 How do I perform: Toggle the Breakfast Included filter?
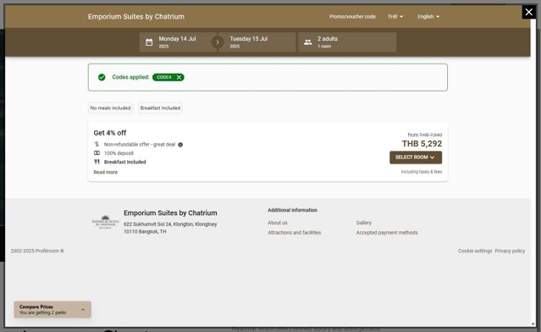click(x=160, y=108)
